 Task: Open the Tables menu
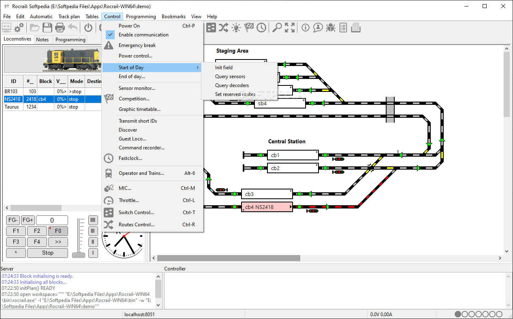(x=92, y=16)
